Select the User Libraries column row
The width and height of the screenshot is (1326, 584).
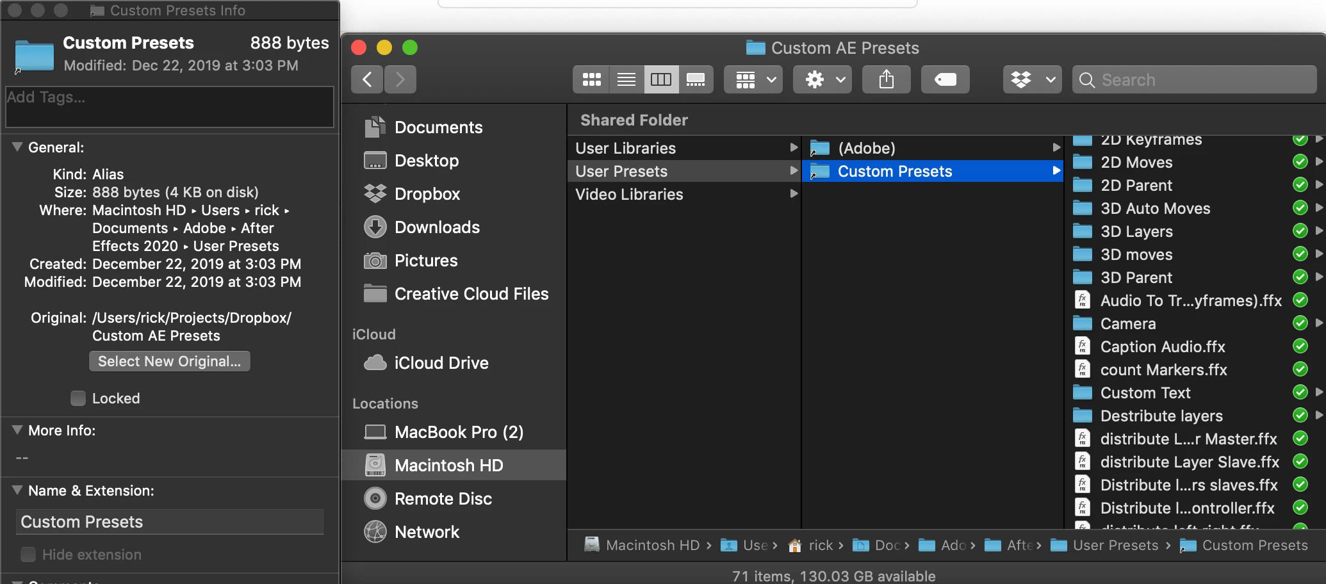click(x=684, y=148)
